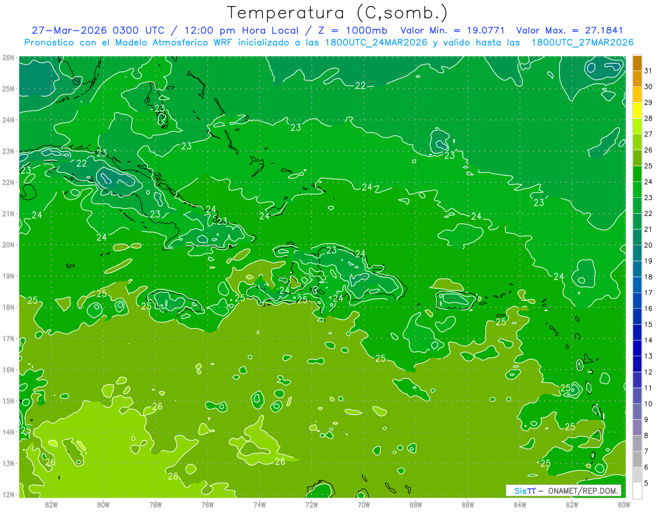This screenshot has height=512, width=663.
Task: Click the 1800UTC_27MAR2026 valid time text
Action: point(582,43)
